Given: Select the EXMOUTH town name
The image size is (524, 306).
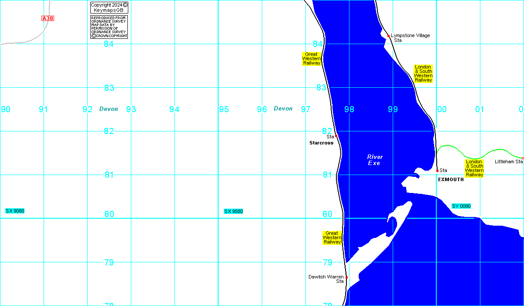Looking at the screenshot, I should click(451, 179).
